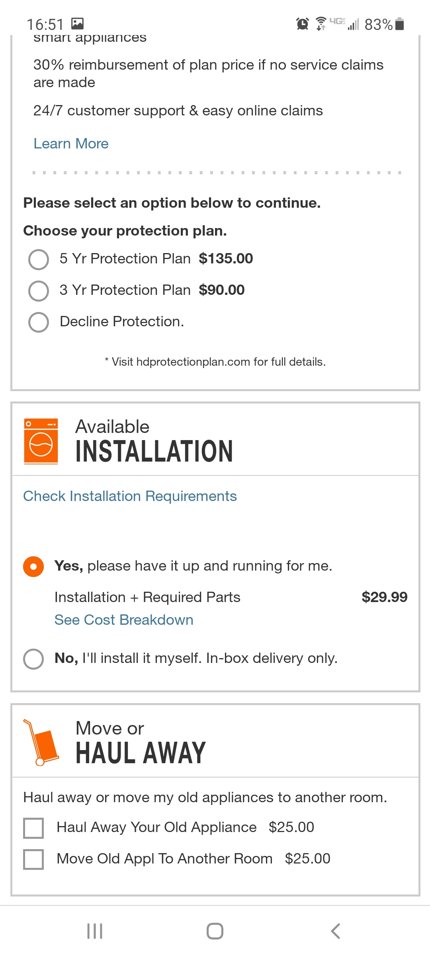Viewport: 430px width, 955px height.
Task: Tap the Wi-Fi status icon
Action: 320,24
